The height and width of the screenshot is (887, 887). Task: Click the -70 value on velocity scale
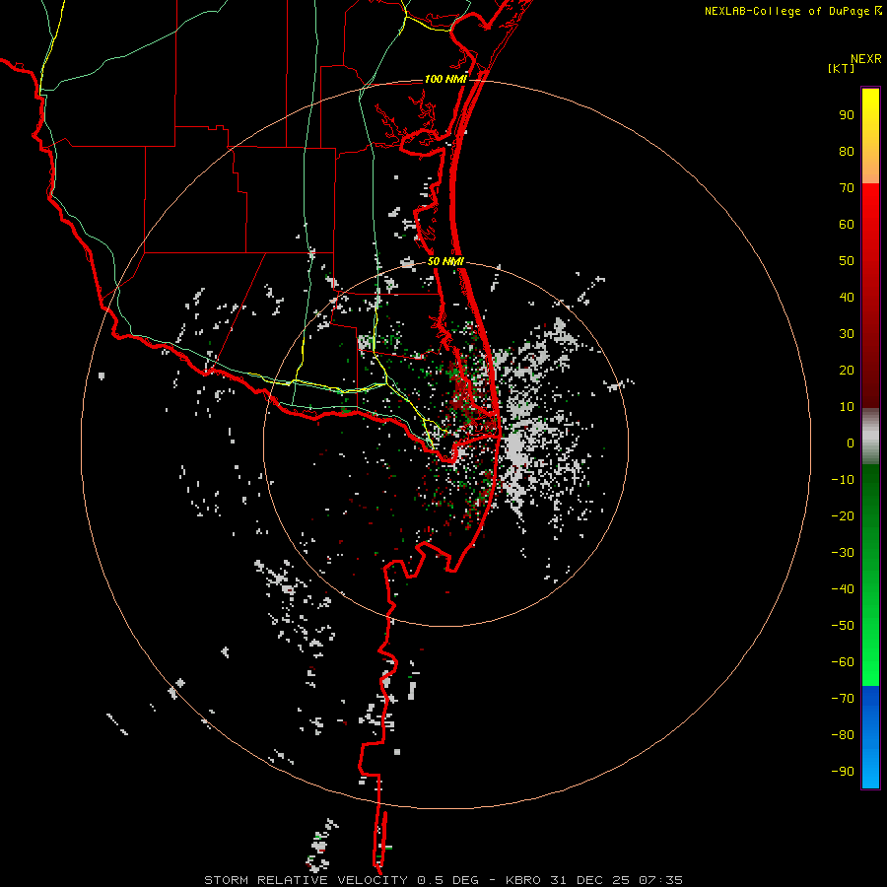[x=843, y=699]
